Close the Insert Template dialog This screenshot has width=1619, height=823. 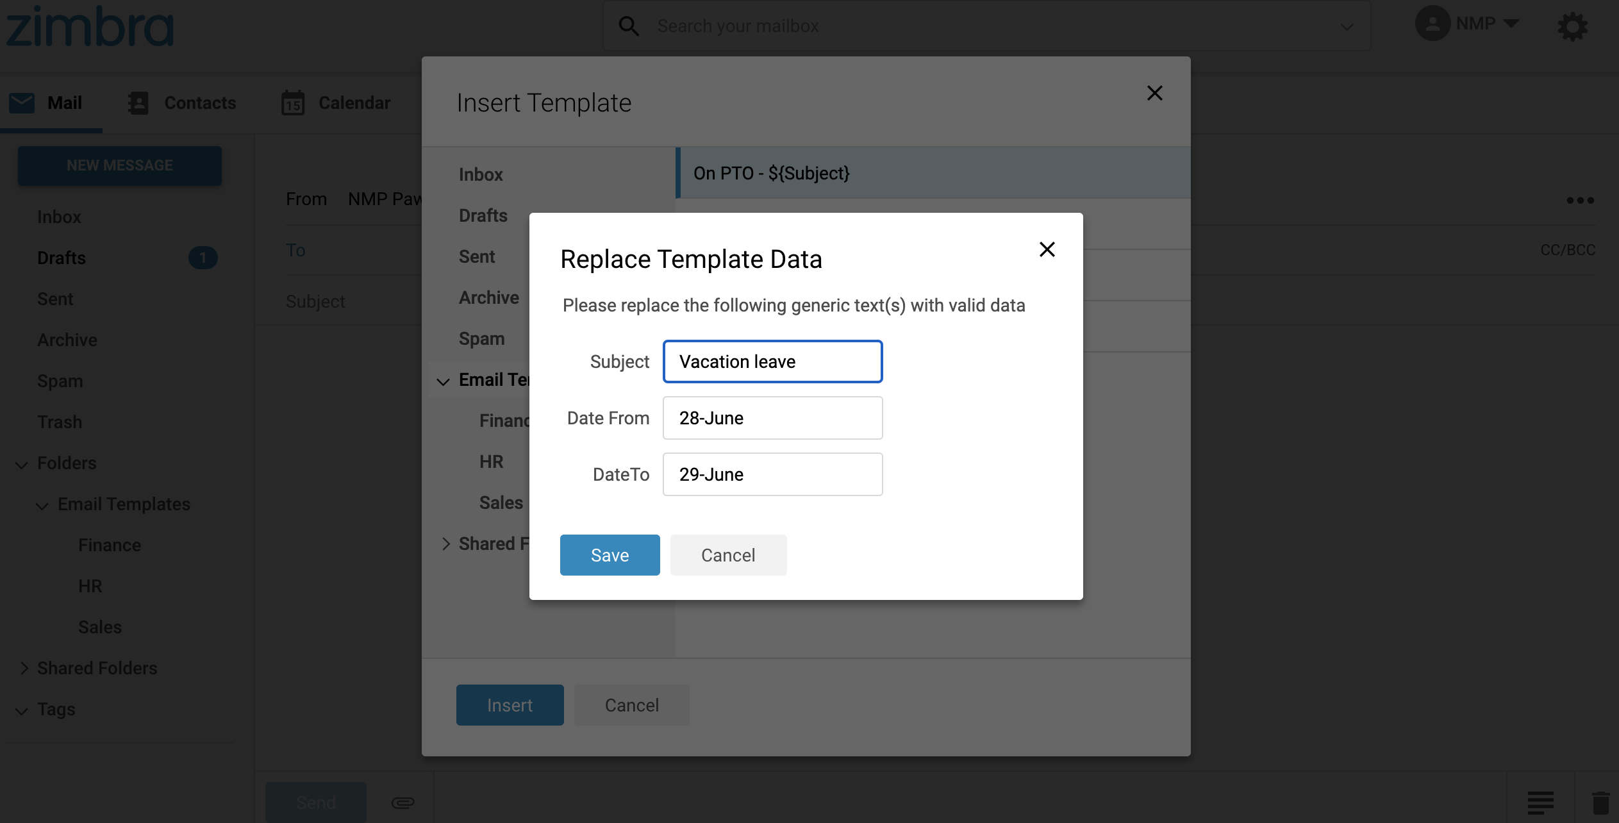tap(1154, 94)
